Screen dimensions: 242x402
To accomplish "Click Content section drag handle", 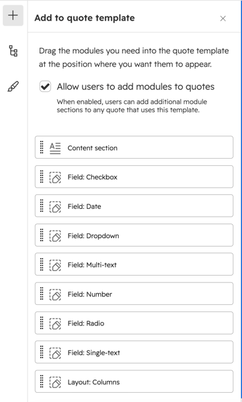I will 42,147.
